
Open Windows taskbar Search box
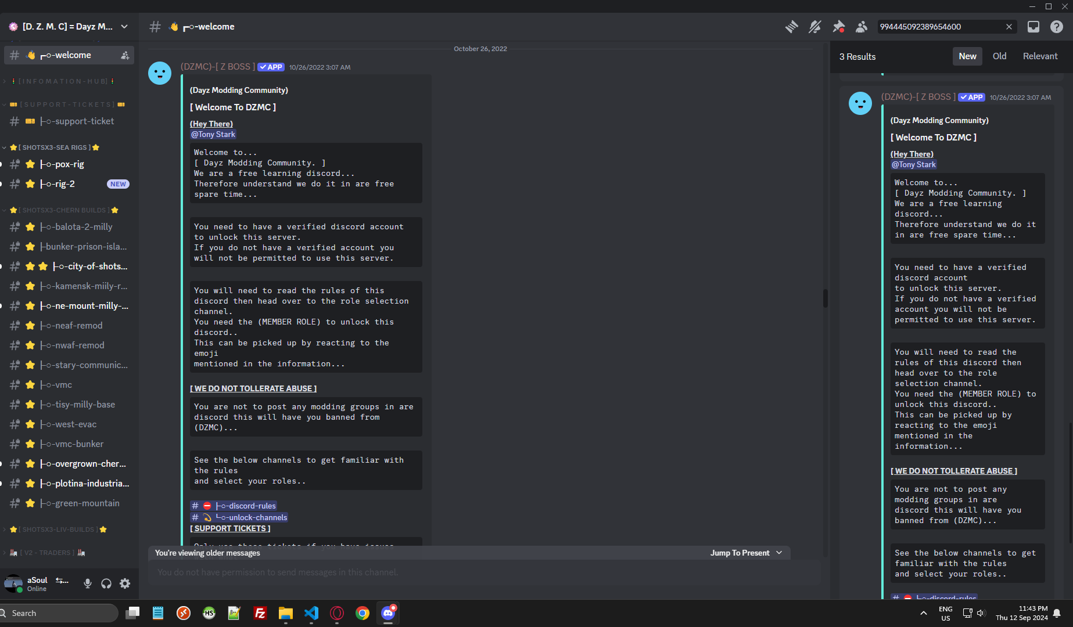(58, 613)
